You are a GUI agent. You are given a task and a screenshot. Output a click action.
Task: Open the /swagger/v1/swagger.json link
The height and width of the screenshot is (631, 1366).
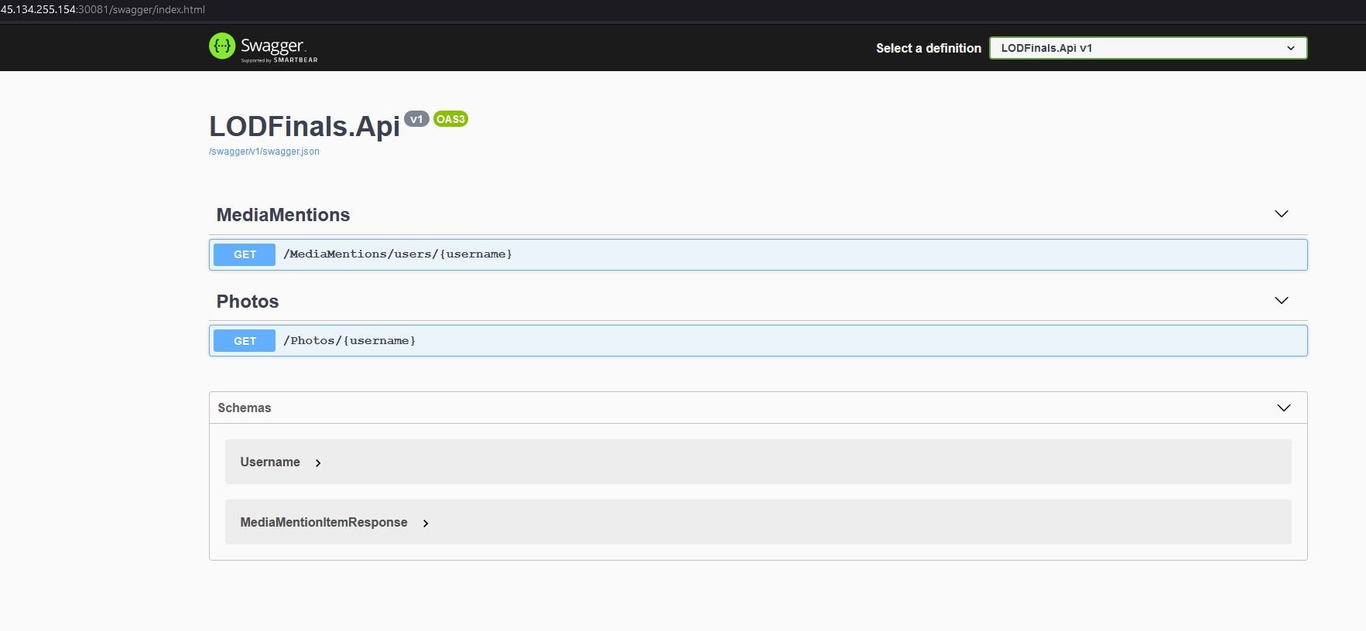coord(264,152)
